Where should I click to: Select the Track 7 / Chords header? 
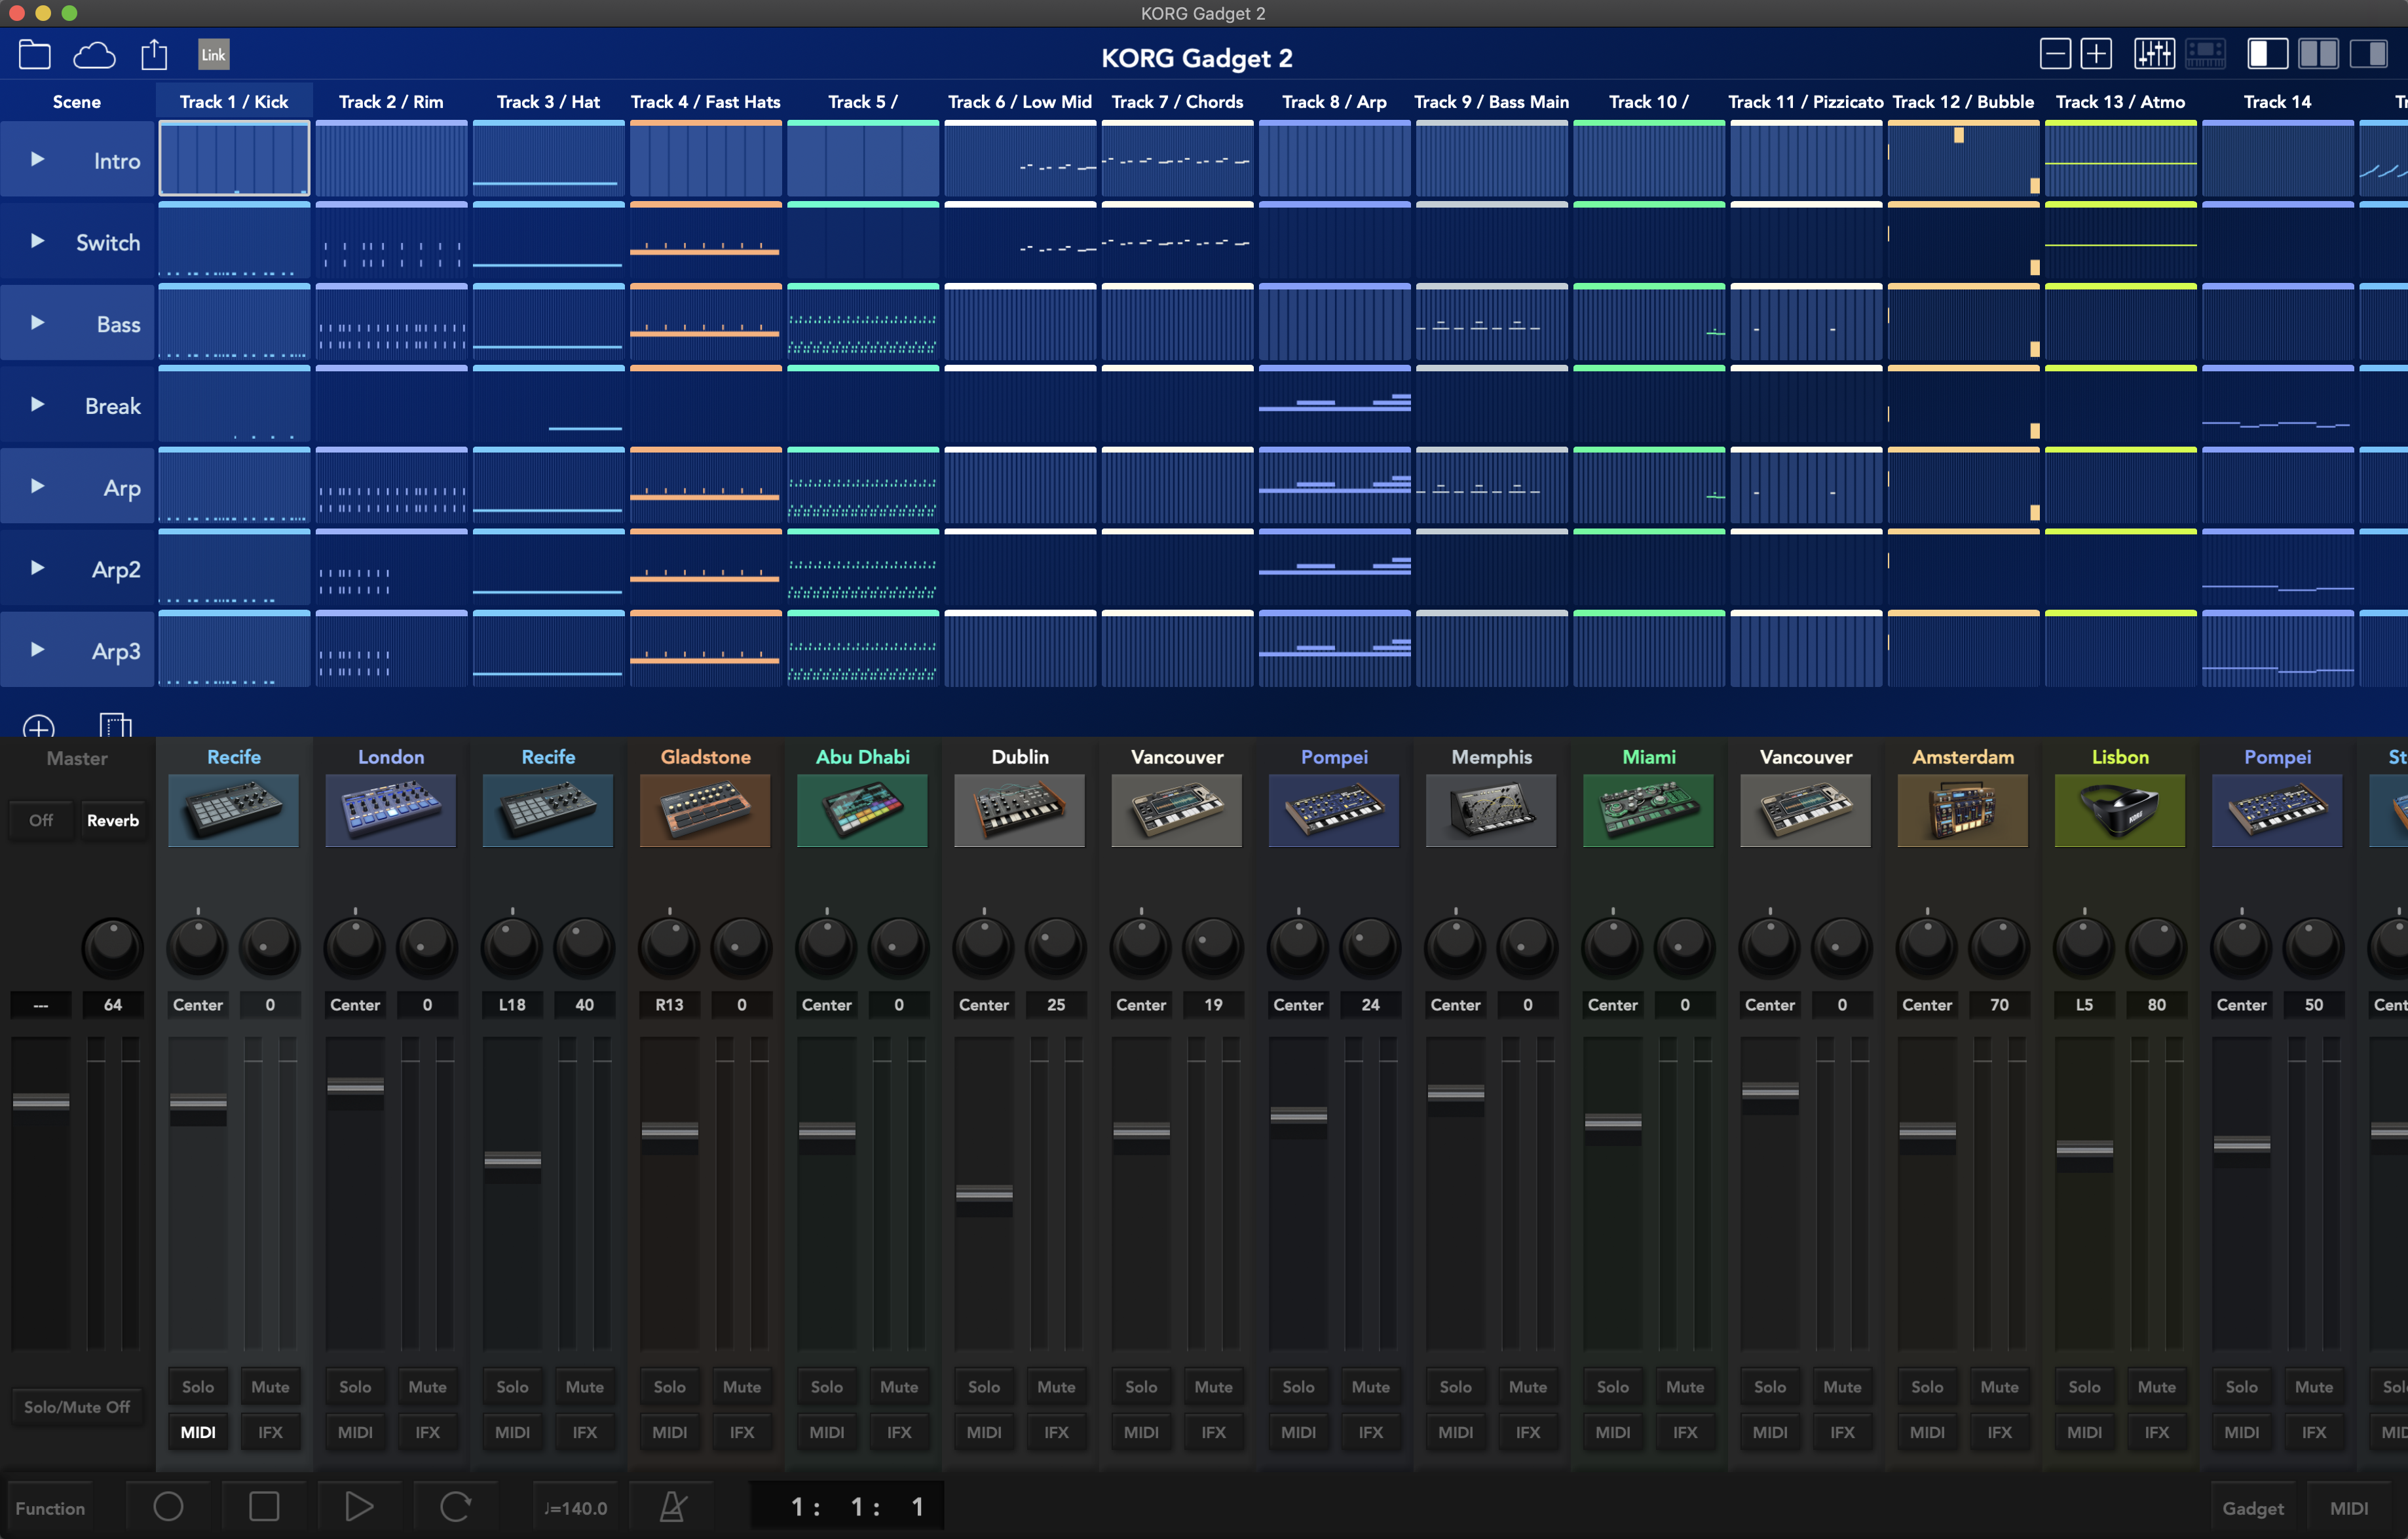pos(1177,102)
